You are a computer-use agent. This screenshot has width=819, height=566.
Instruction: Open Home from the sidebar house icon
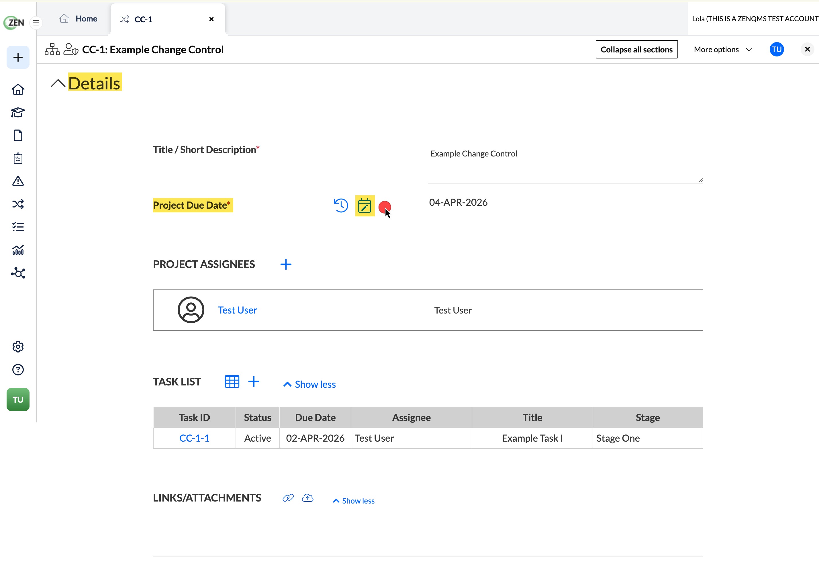coord(18,90)
